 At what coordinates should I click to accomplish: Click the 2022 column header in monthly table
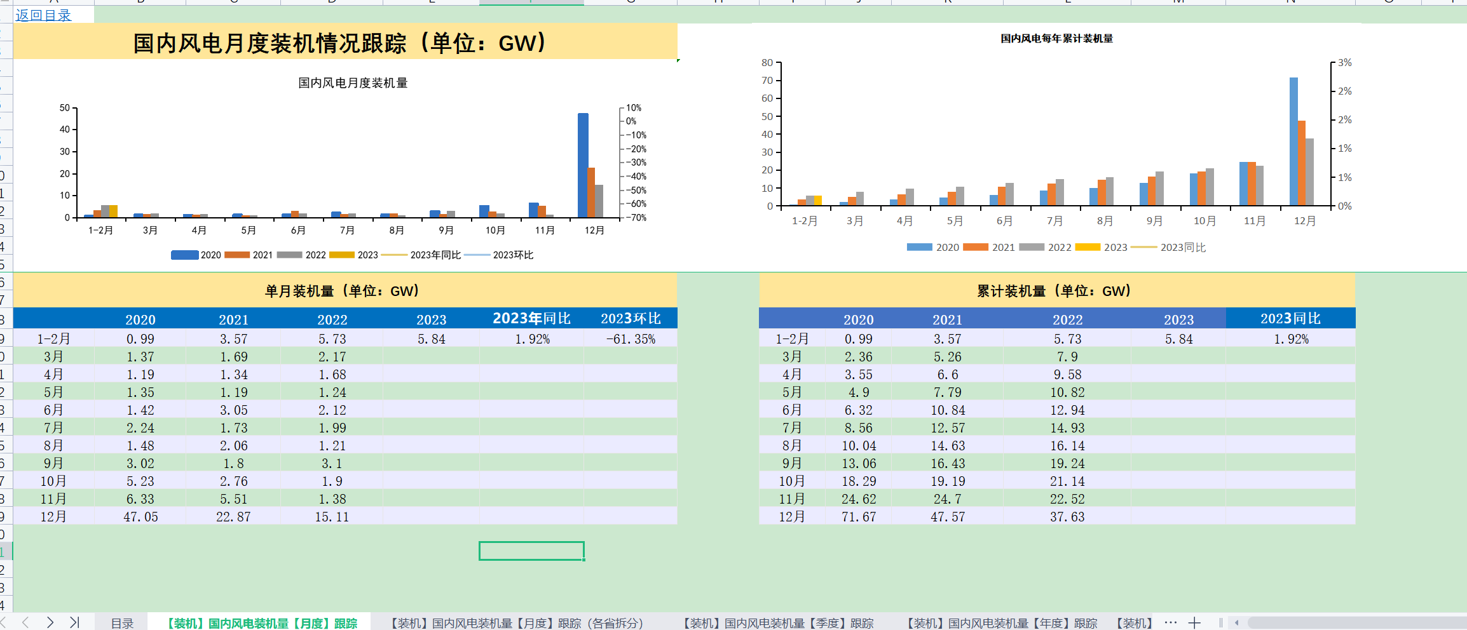tap(332, 319)
